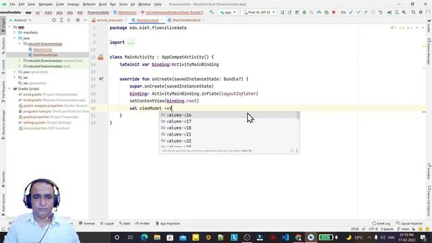Click the red Stop button in toolbar
Screen dimensions: 432x243
pyautogui.click(x=333, y=12)
